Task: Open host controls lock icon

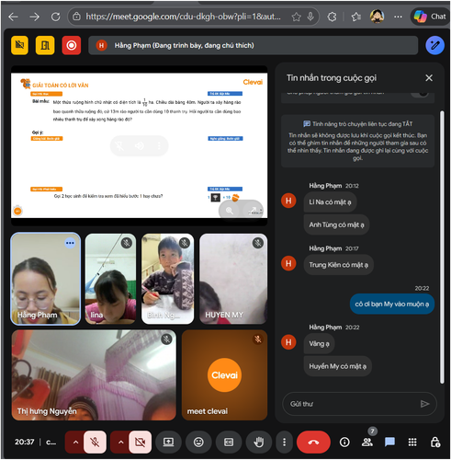Action: tap(435, 442)
